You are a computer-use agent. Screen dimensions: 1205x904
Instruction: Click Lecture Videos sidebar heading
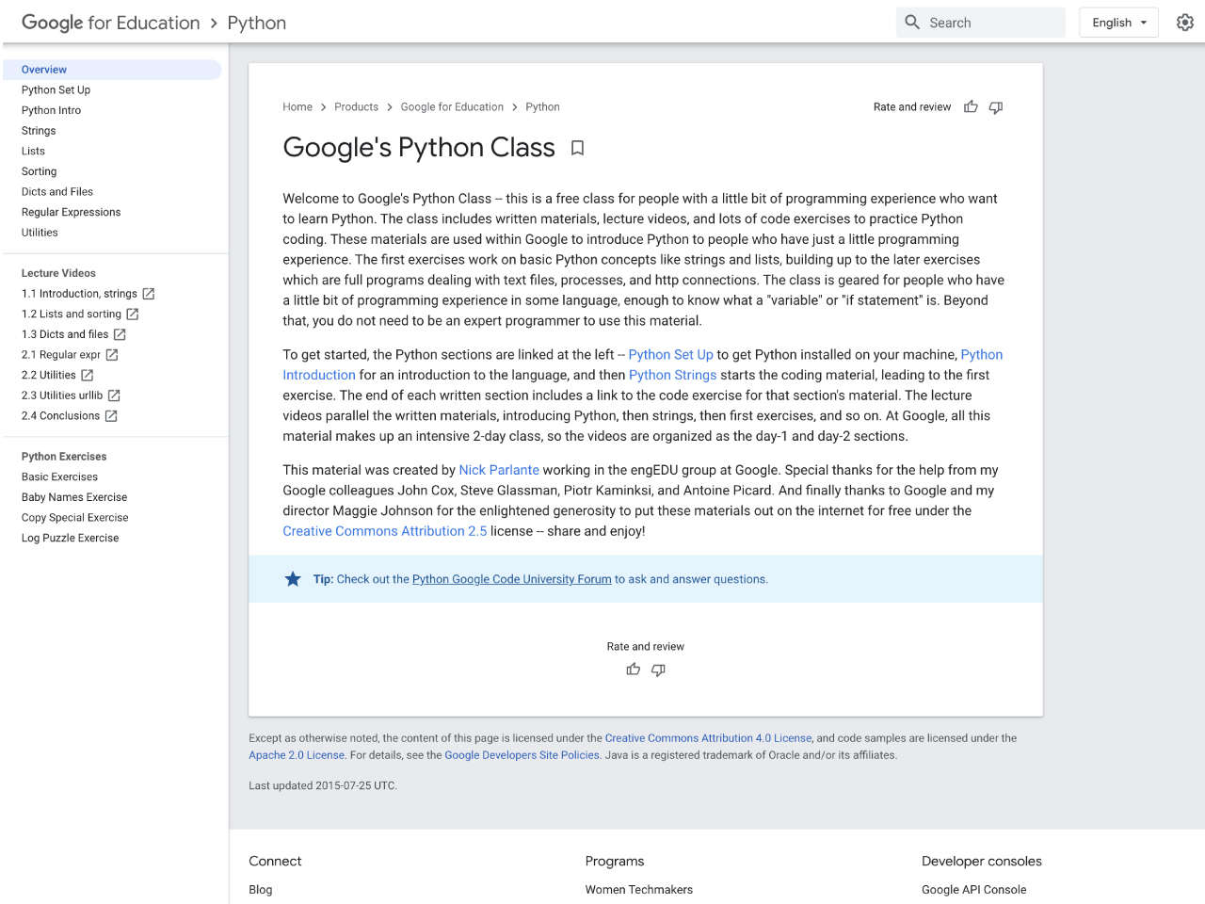point(58,273)
